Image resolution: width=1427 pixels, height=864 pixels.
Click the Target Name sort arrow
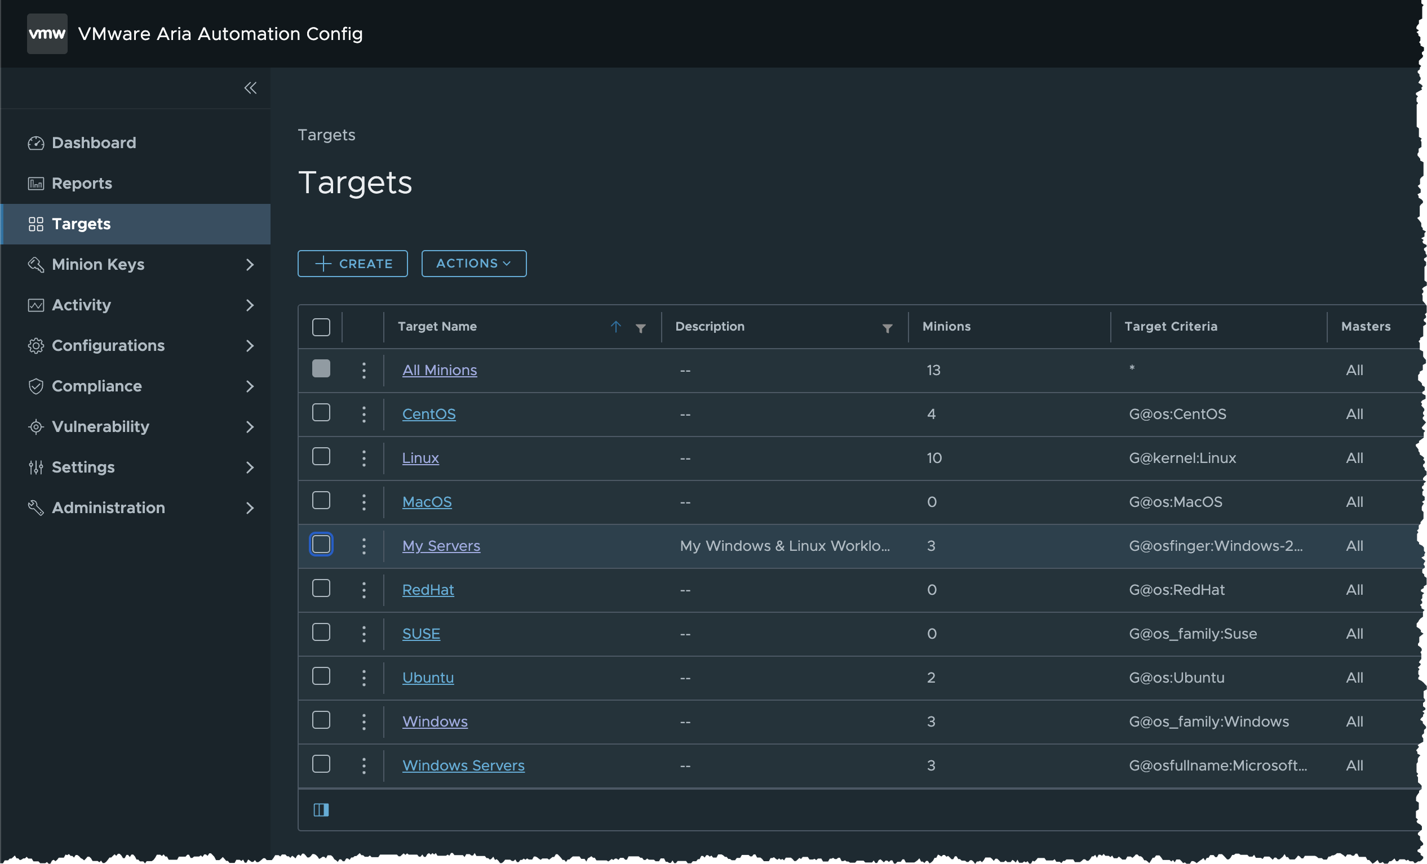[615, 327]
